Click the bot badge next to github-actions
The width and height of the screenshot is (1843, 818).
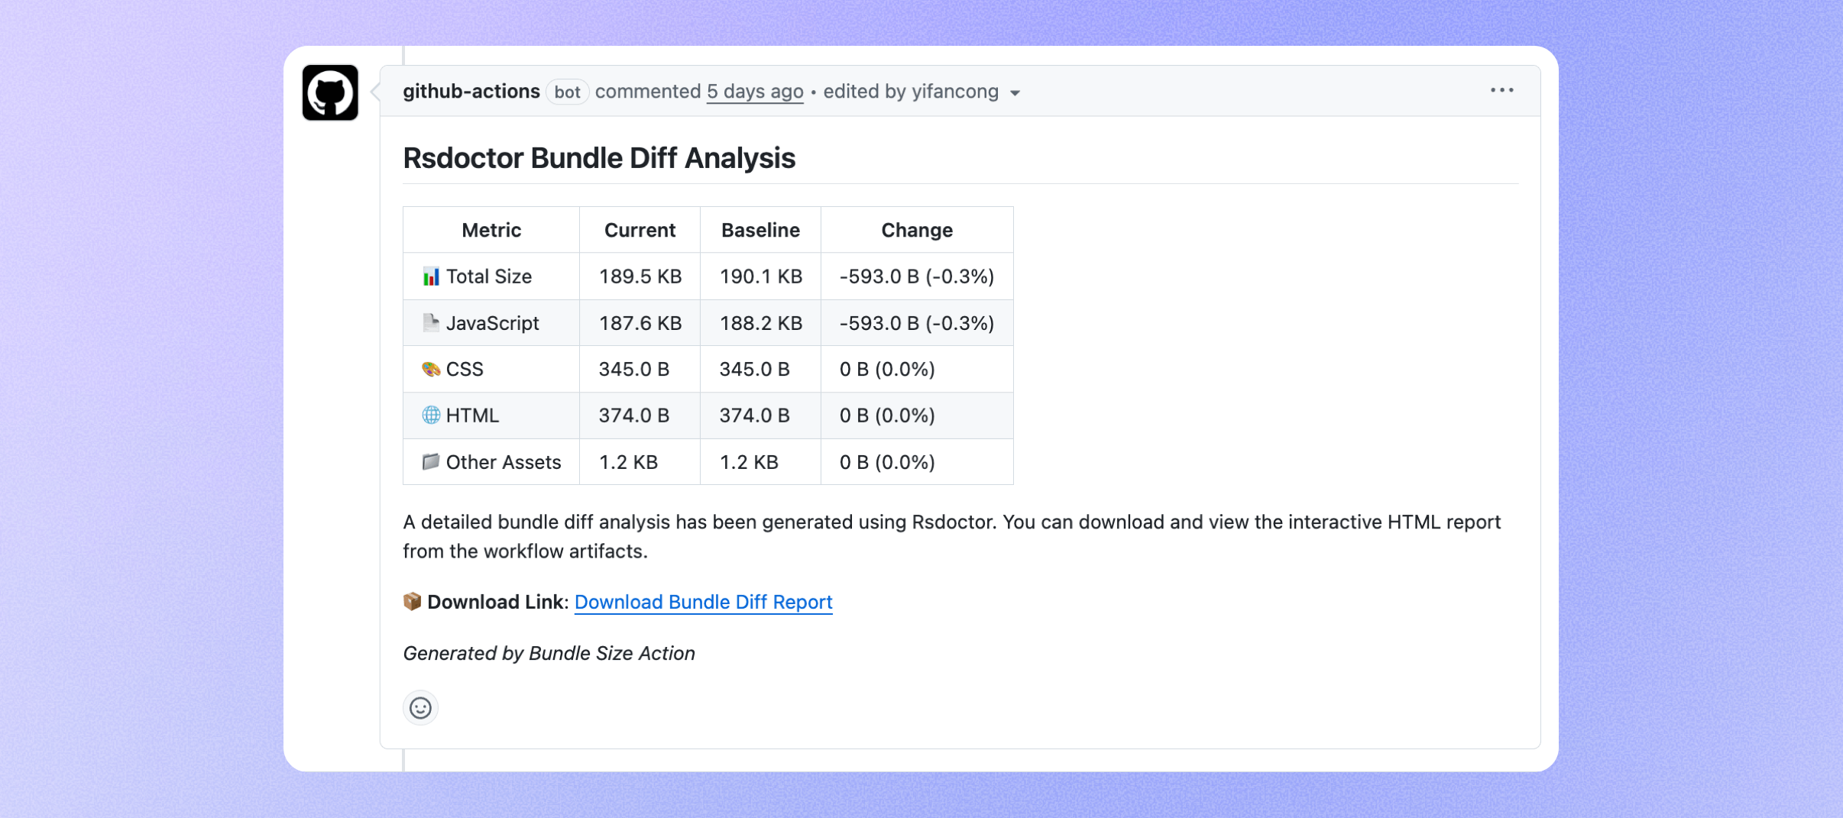click(x=568, y=92)
